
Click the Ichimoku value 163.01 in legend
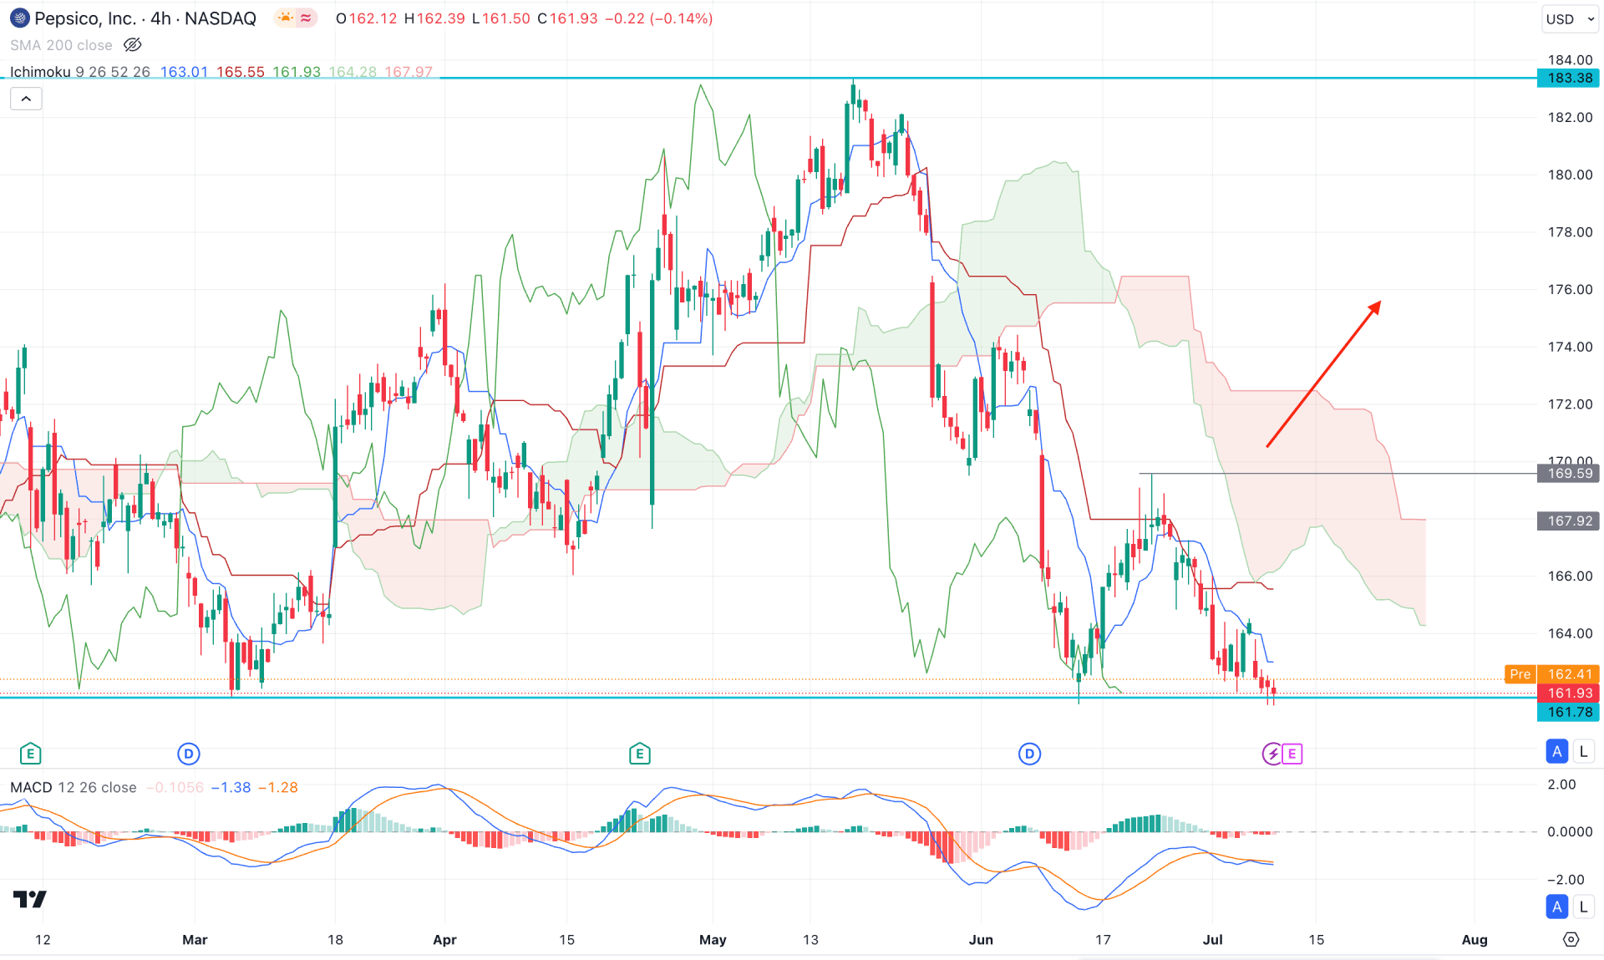(184, 72)
